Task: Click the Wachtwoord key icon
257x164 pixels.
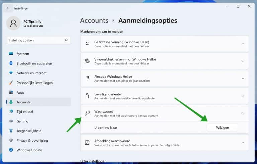Action: coord(87,113)
